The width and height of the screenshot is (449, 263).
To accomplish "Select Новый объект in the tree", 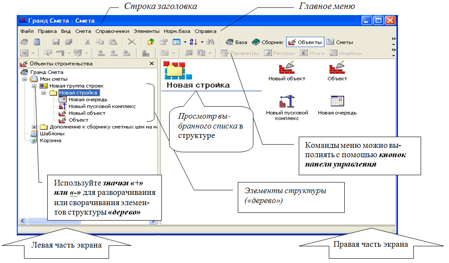I will pyautogui.click(x=87, y=113).
